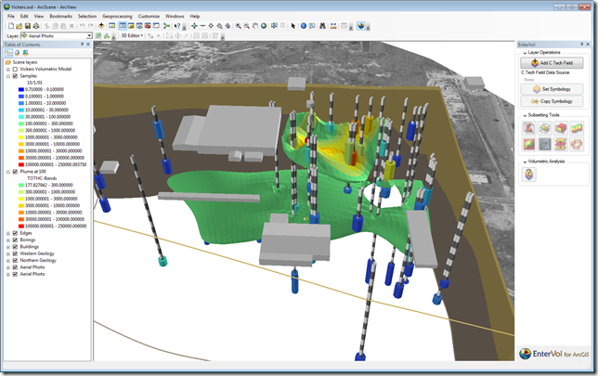Select the arrow pointer tool in toolbar

[292, 26]
